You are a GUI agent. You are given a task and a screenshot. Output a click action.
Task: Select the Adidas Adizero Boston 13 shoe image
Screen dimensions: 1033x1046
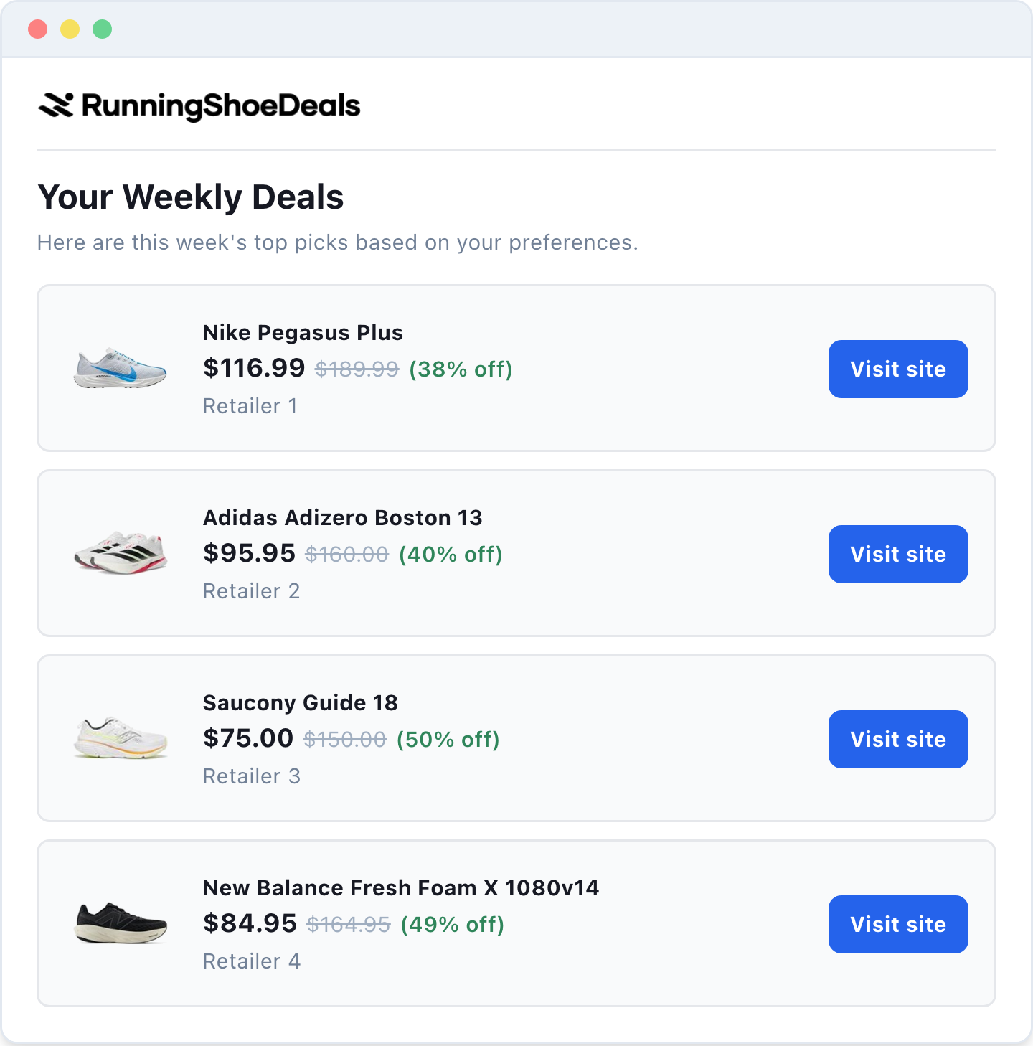coord(119,554)
